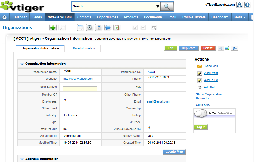This screenshot has height=162, width=254.
Task: Click the magnifying glass search button
Action: click(167, 7)
